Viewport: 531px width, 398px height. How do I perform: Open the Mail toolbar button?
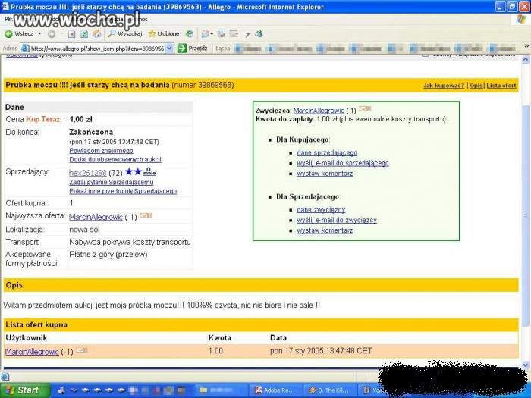click(206, 34)
